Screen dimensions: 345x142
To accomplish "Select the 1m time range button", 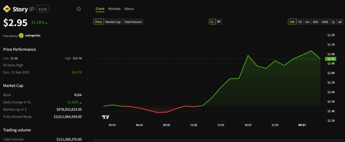I will 307,22.
